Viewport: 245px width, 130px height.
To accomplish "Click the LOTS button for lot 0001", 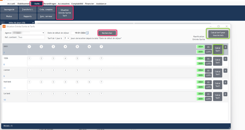I will 208,52.
